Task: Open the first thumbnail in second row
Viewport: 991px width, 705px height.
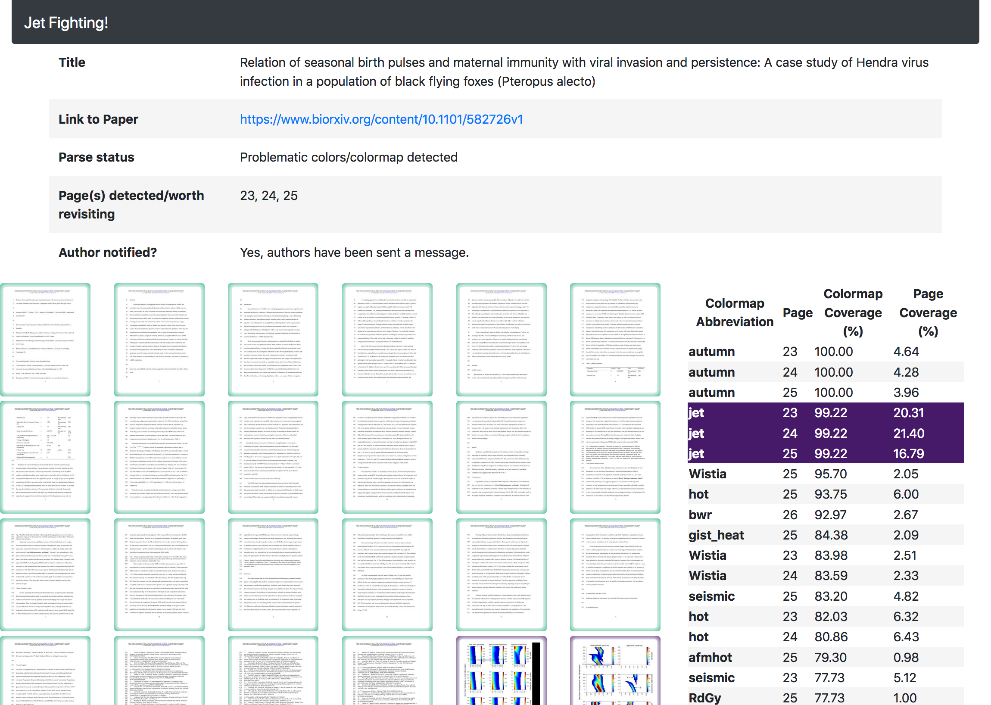Action: [x=45, y=457]
